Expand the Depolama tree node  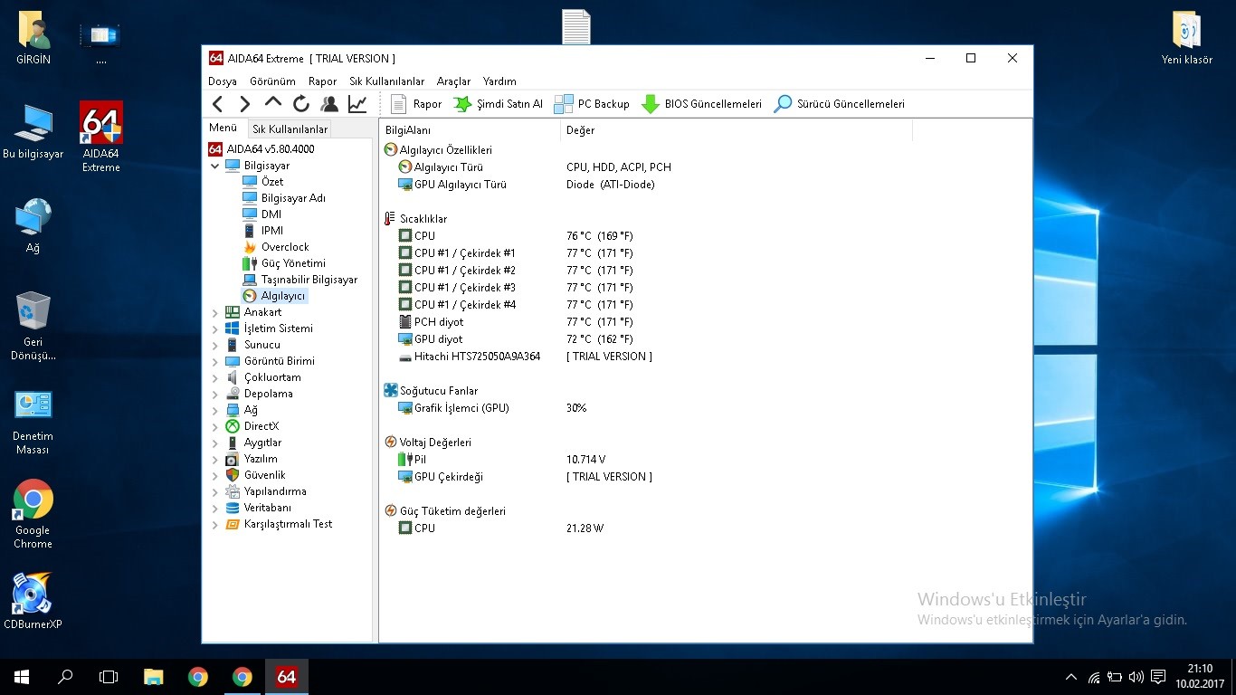[x=214, y=394]
